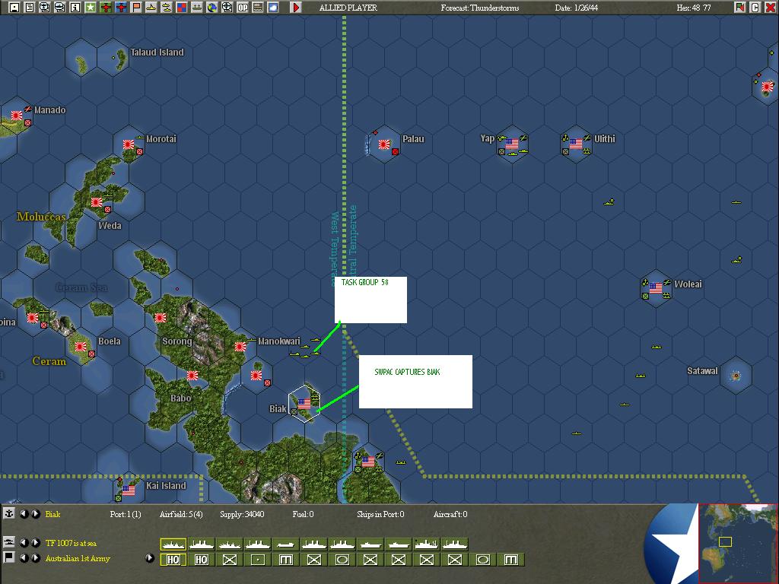Click the Airfield: 5(4) value

click(x=181, y=514)
